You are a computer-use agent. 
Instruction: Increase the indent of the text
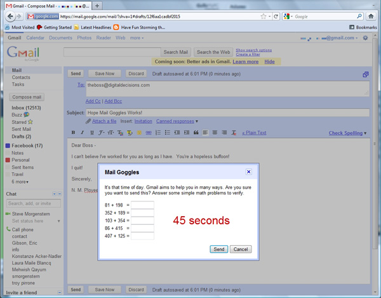pyautogui.click(x=186, y=132)
